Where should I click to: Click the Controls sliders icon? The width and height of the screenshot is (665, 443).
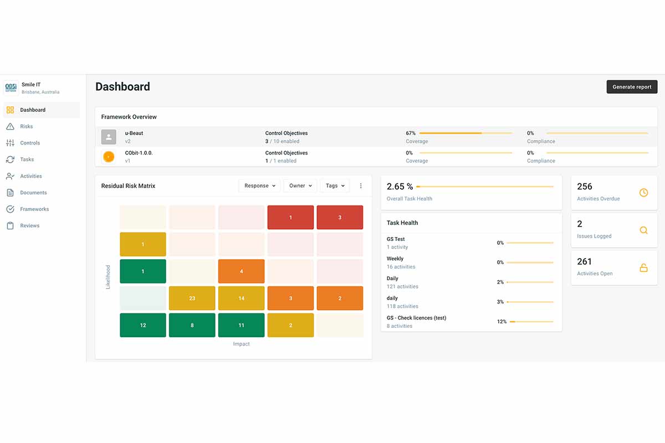pyautogui.click(x=10, y=143)
